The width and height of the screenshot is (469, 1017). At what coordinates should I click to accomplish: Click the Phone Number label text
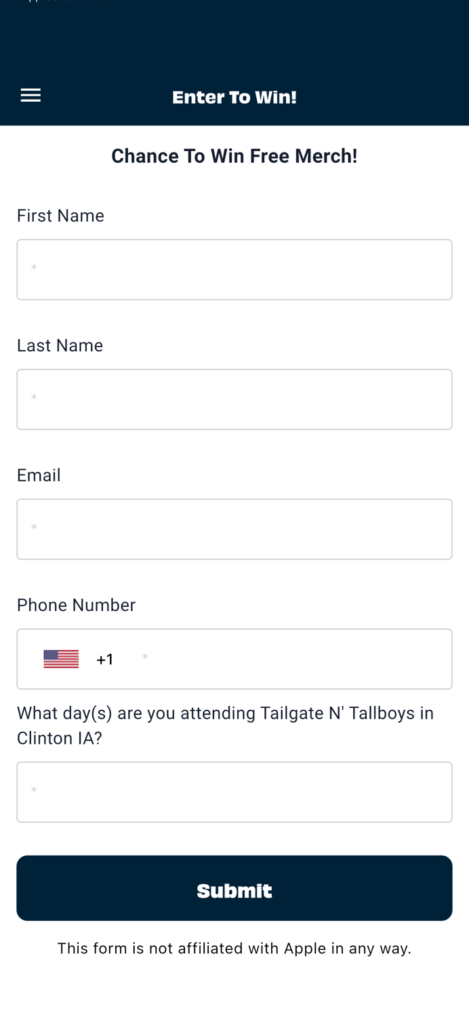tap(76, 605)
